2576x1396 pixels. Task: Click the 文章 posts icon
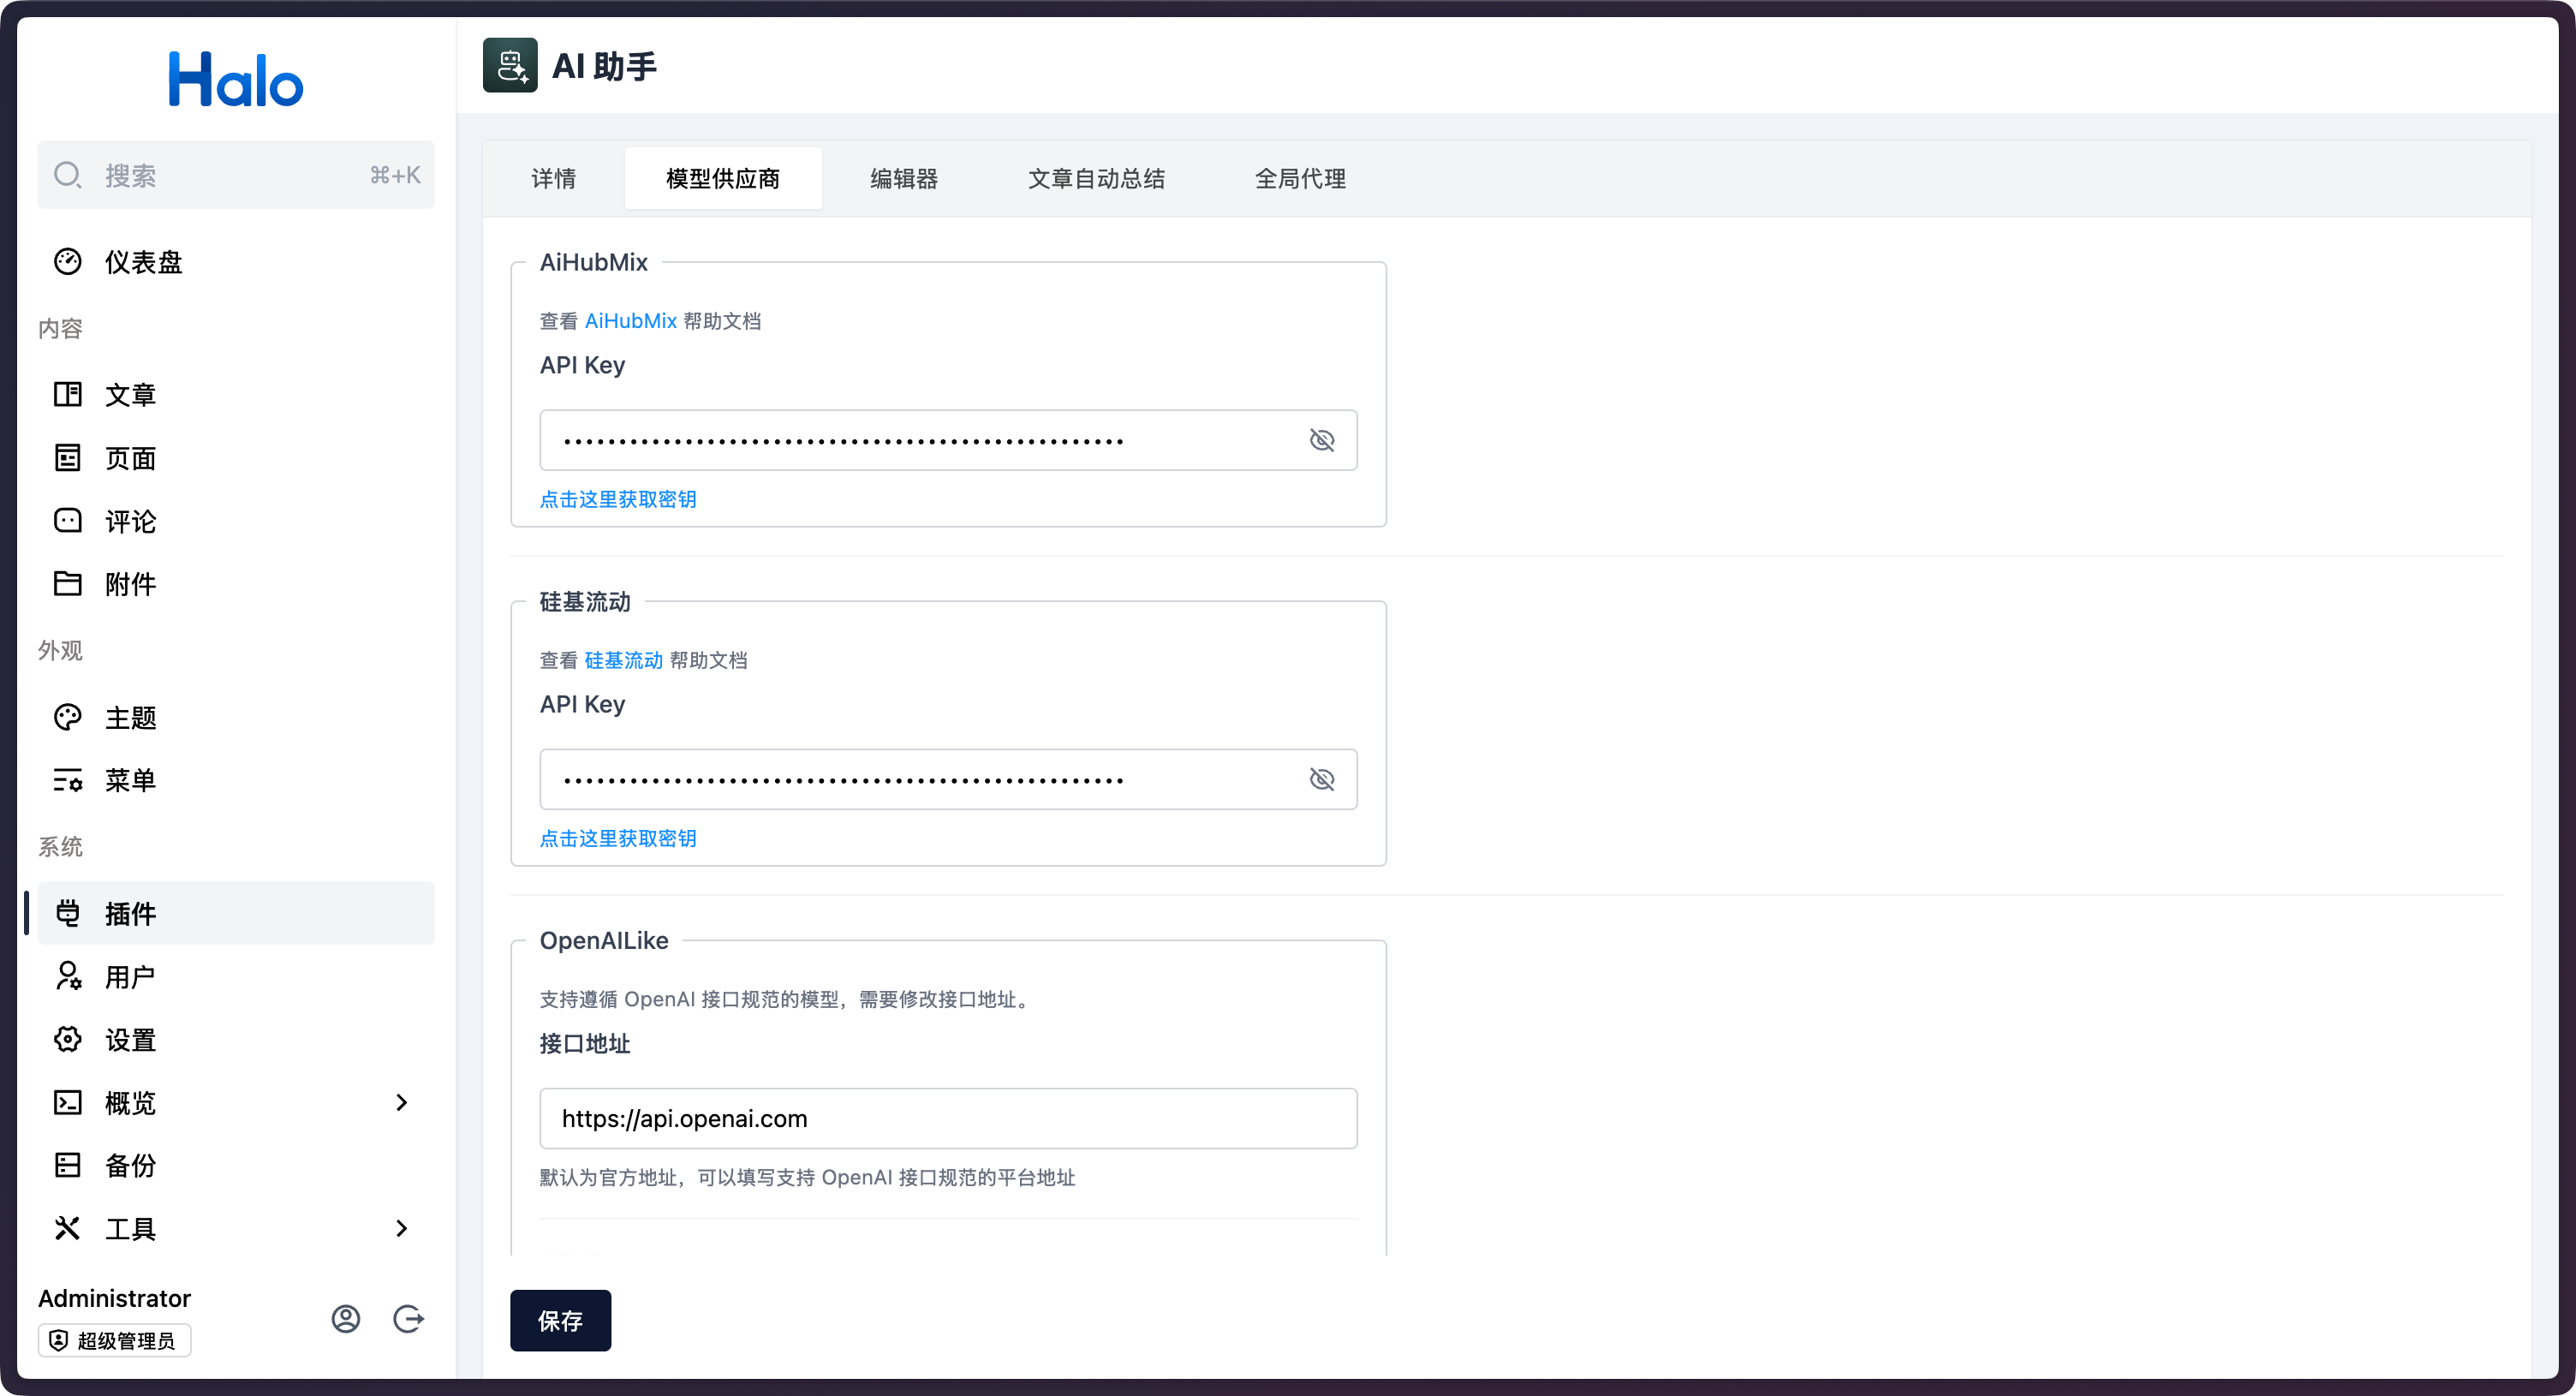[68, 394]
